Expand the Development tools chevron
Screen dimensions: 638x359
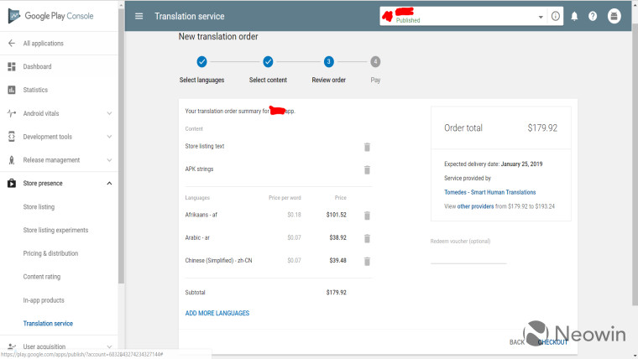click(109, 137)
